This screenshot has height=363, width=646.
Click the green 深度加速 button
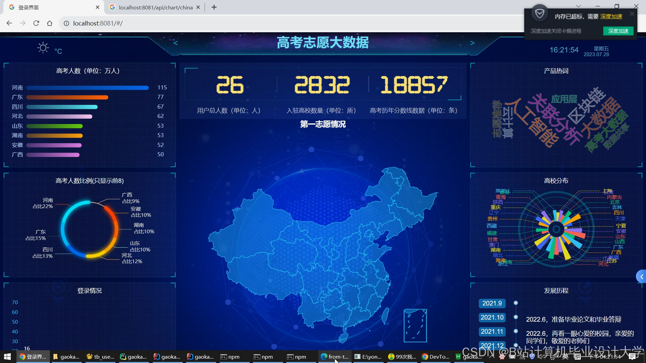click(x=618, y=31)
